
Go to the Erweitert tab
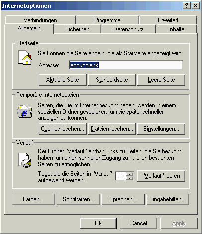click(x=168, y=20)
